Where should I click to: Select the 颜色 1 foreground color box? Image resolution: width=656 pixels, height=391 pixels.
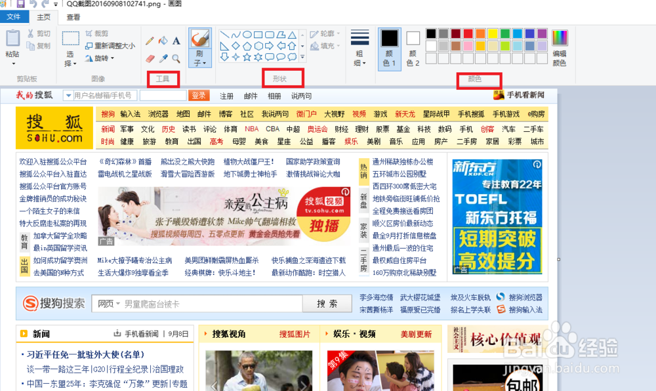pyautogui.click(x=390, y=49)
